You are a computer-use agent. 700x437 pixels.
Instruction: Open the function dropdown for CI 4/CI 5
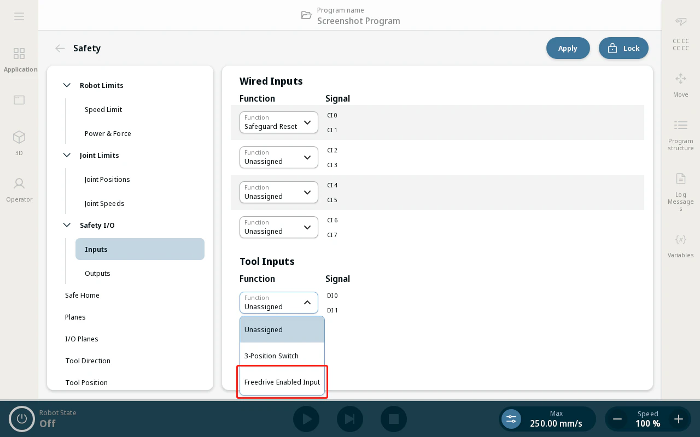279,192
